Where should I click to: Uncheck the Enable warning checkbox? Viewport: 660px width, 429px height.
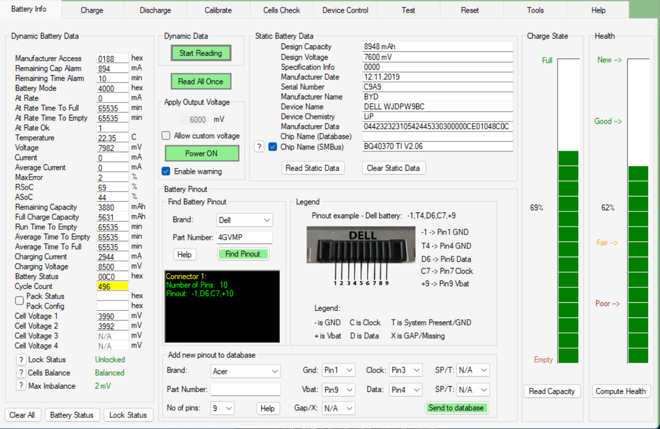point(166,171)
